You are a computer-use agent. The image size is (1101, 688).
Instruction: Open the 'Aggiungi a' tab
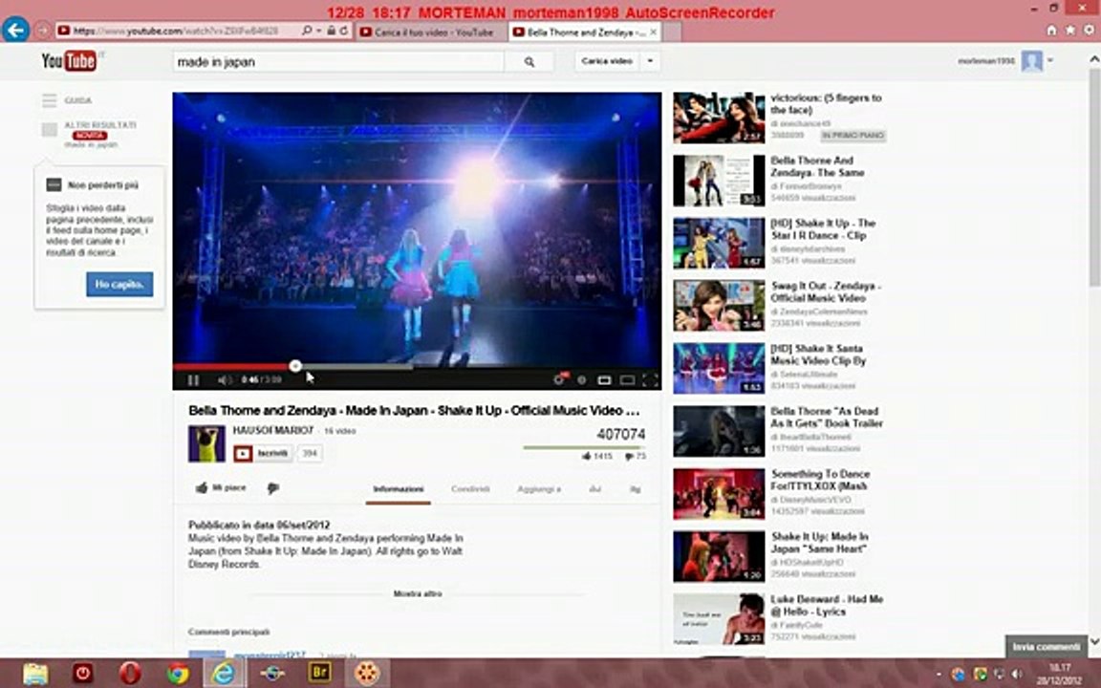[539, 489]
